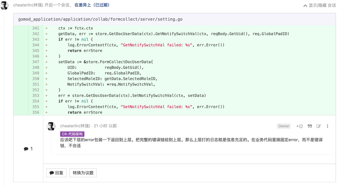The height and width of the screenshot is (186, 337).
Task: Open the 在差异上（已过期） diff link
Action: tap(92, 5)
